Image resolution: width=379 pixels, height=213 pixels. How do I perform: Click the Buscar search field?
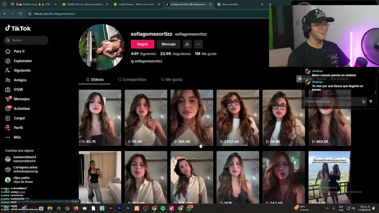26,40
